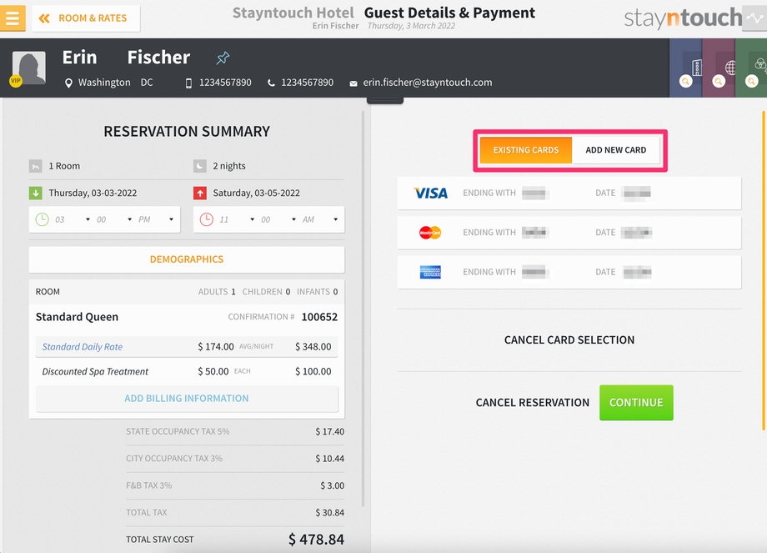Select the Visa card on file
Screen dimensions: 767x553
coord(569,194)
